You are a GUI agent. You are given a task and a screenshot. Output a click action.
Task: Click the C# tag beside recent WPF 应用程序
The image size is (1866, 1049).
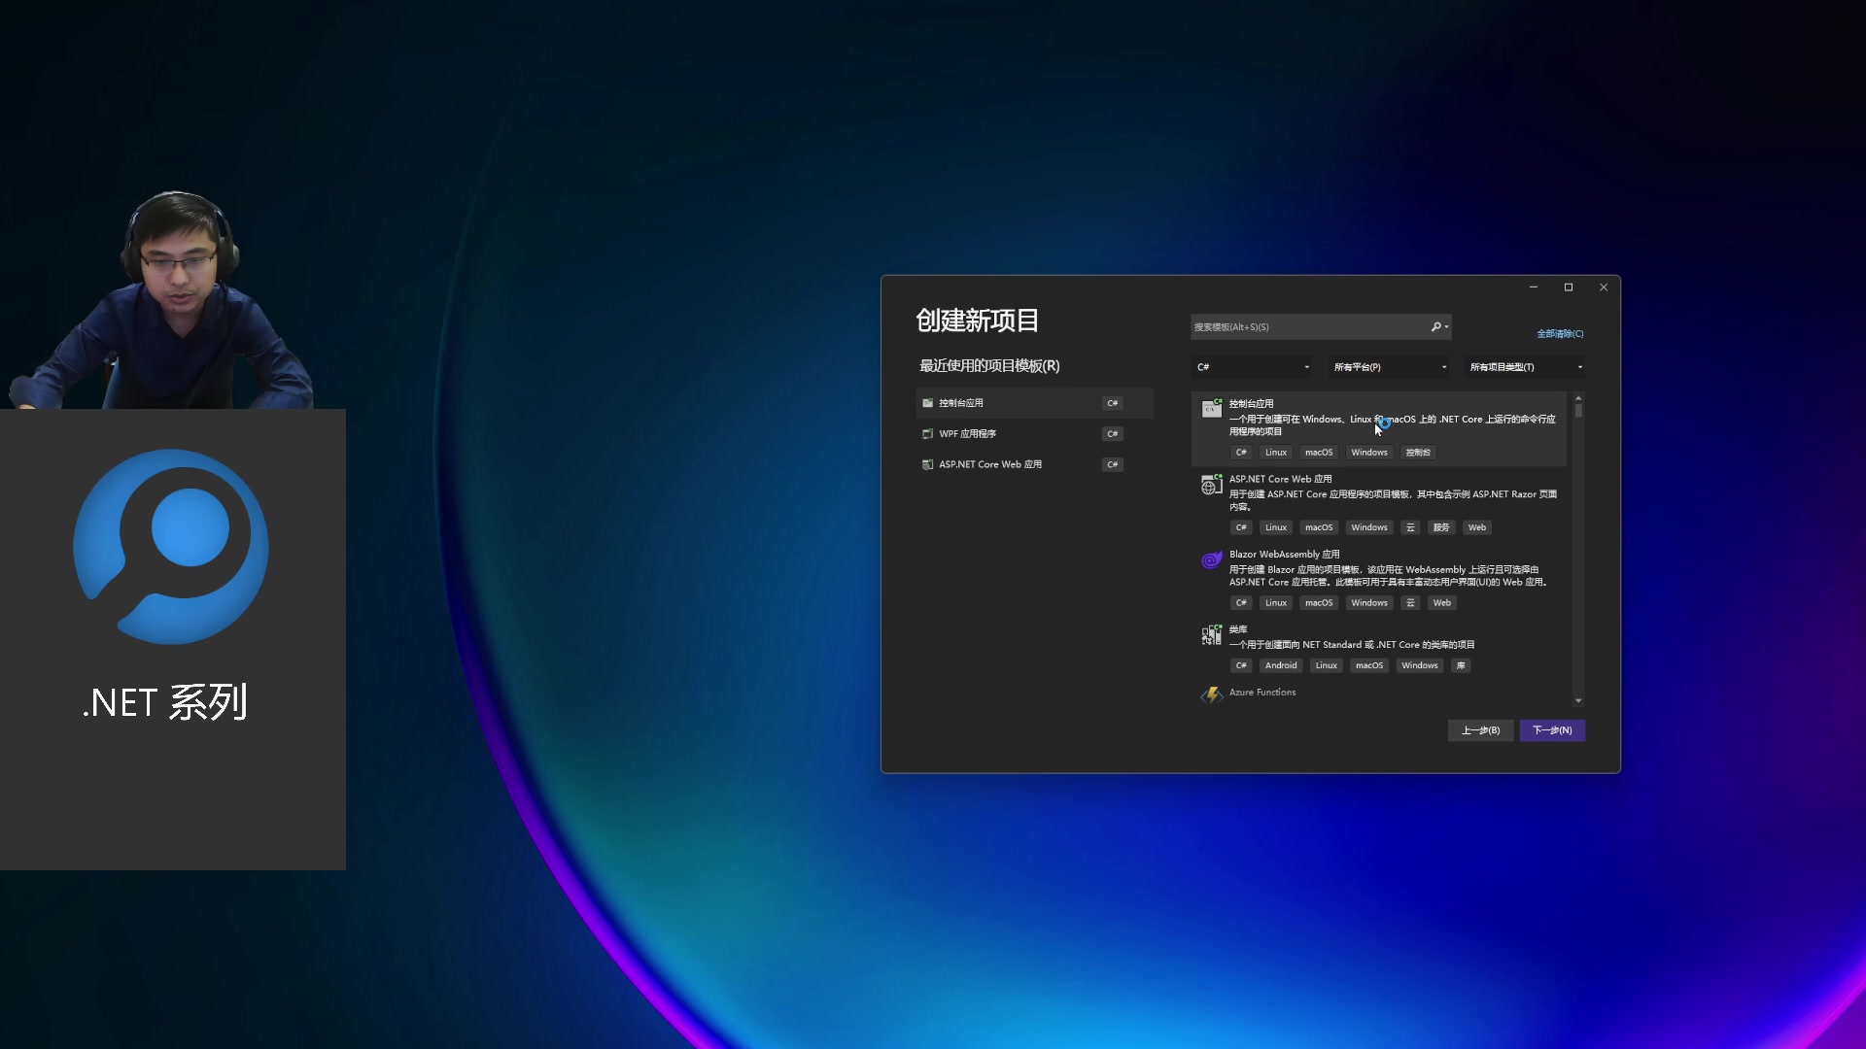pos(1113,434)
